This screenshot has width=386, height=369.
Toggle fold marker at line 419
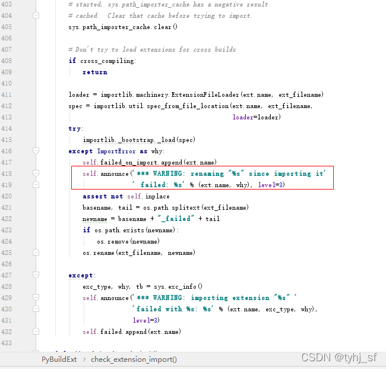[x=36, y=185]
